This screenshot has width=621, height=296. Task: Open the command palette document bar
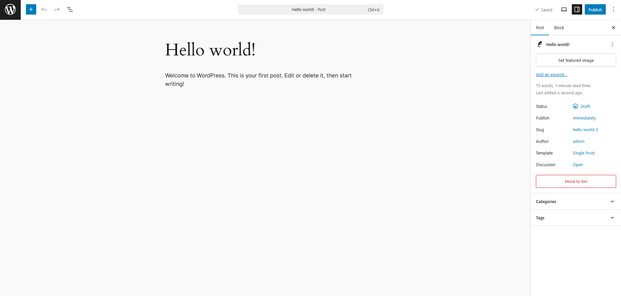tap(311, 9)
